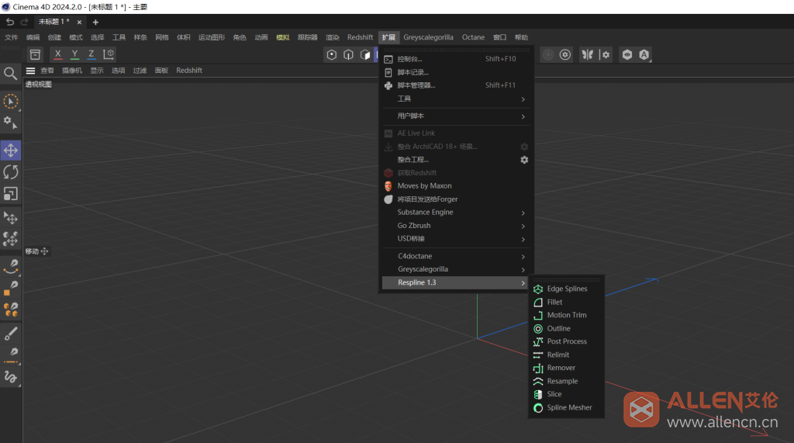This screenshot has width=794, height=443.
Task: Select the Rotate tool
Action: (11, 172)
